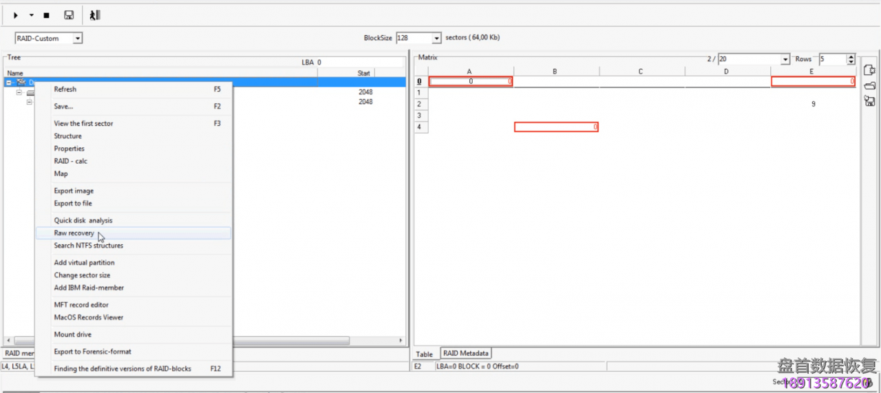Expand the BlockSize 128 dropdown

pyautogui.click(x=436, y=39)
